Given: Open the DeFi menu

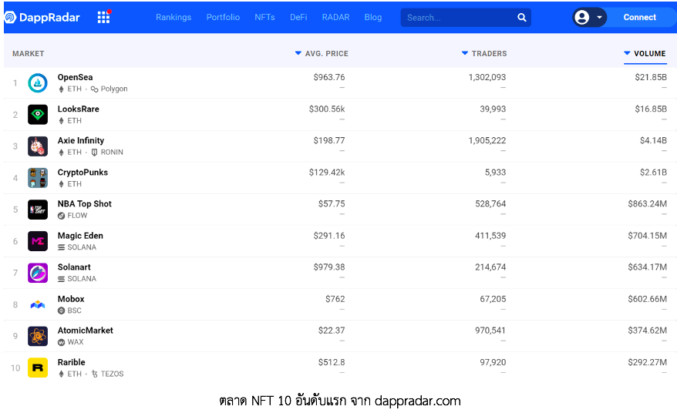Looking at the screenshot, I should (298, 17).
